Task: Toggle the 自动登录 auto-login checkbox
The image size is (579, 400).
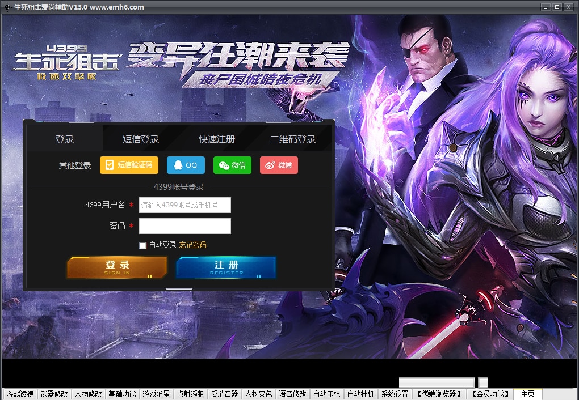Action: (143, 245)
